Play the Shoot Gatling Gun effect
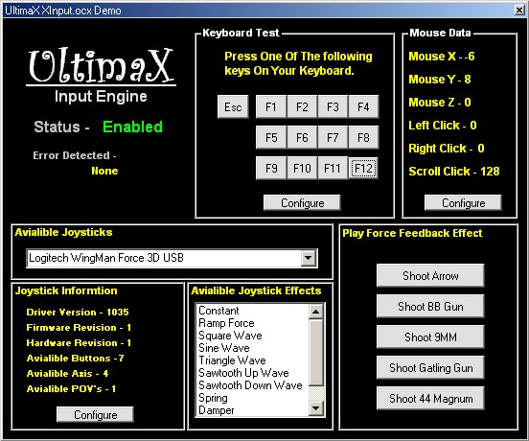 pyautogui.click(x=430, y=368)
